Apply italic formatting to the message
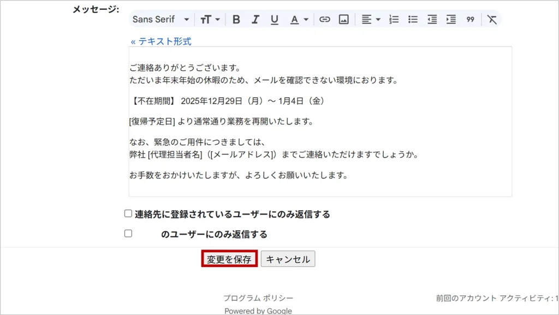 255,20
